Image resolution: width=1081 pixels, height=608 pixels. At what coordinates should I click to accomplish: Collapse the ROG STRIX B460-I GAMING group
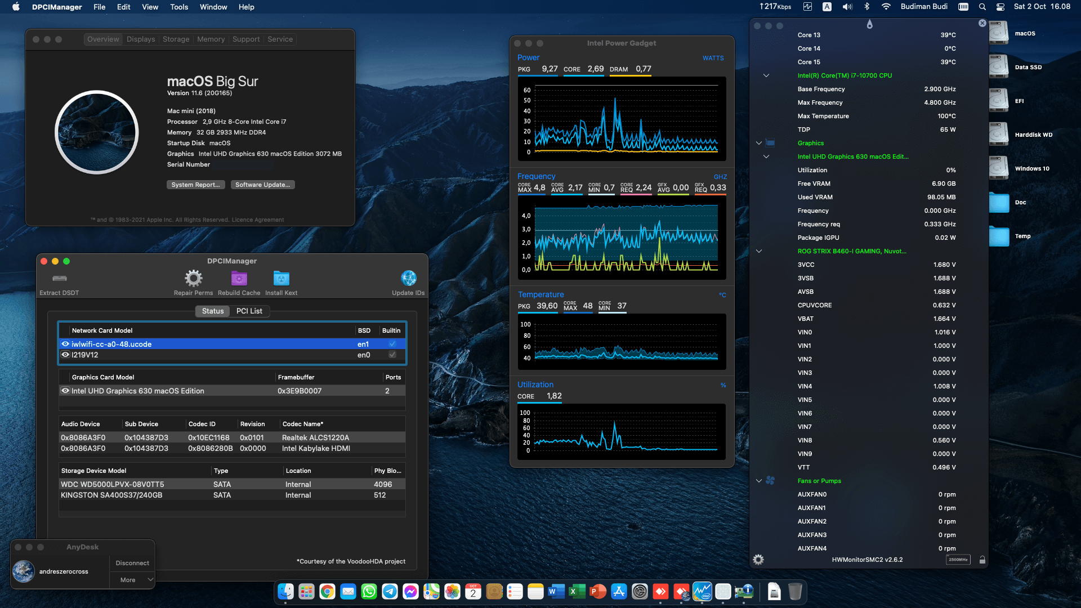(x=758, y=251)
